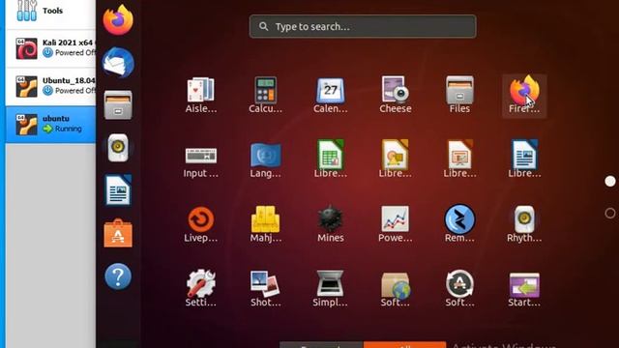The image size is (619, 348).
Task: Click the Type to search field
Action: 363,26
